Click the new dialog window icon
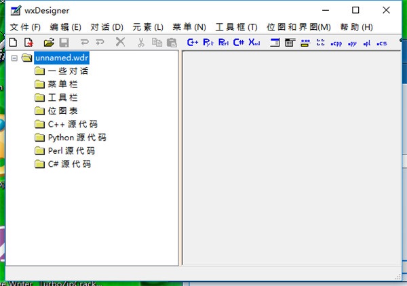Image resolution: width=407 pixels, height=286 pixels. point(275,42)
